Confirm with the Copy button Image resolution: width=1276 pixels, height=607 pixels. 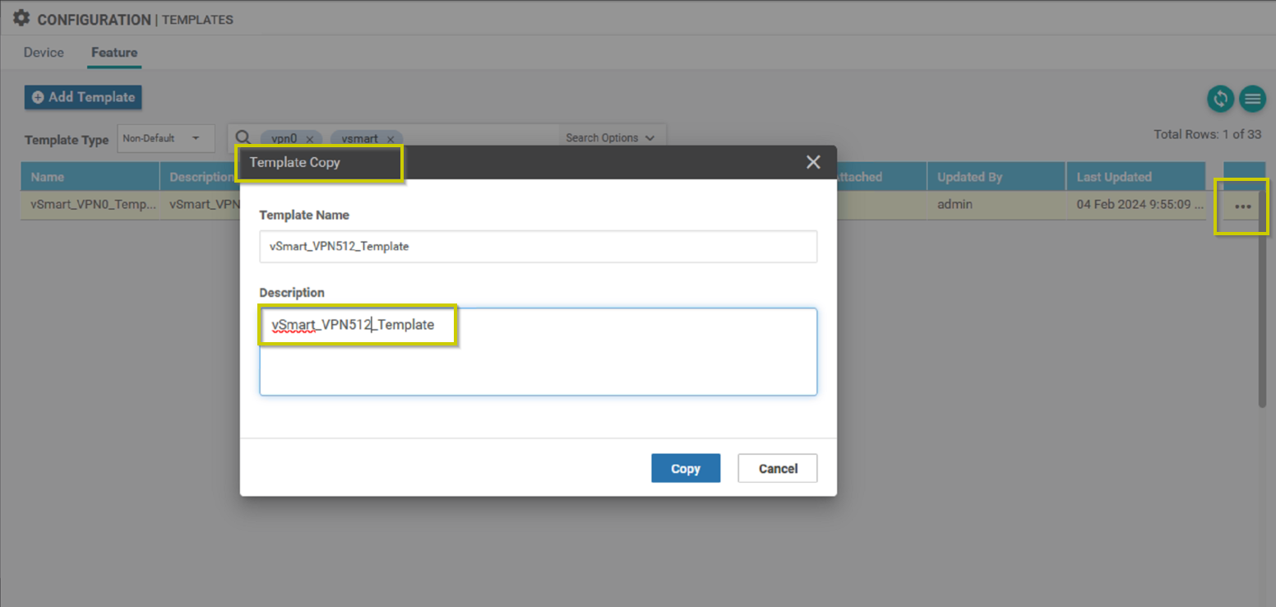tap(686, 468)
